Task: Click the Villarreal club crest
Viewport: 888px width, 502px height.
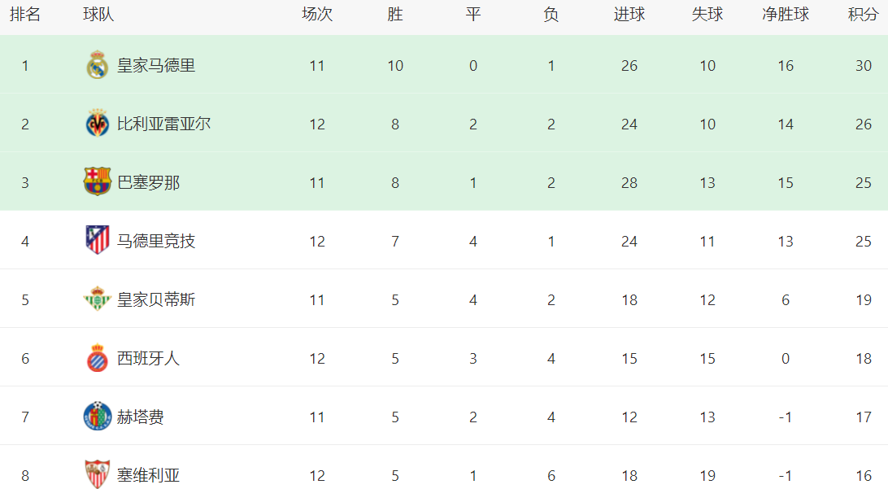Action: click(98, 124)
